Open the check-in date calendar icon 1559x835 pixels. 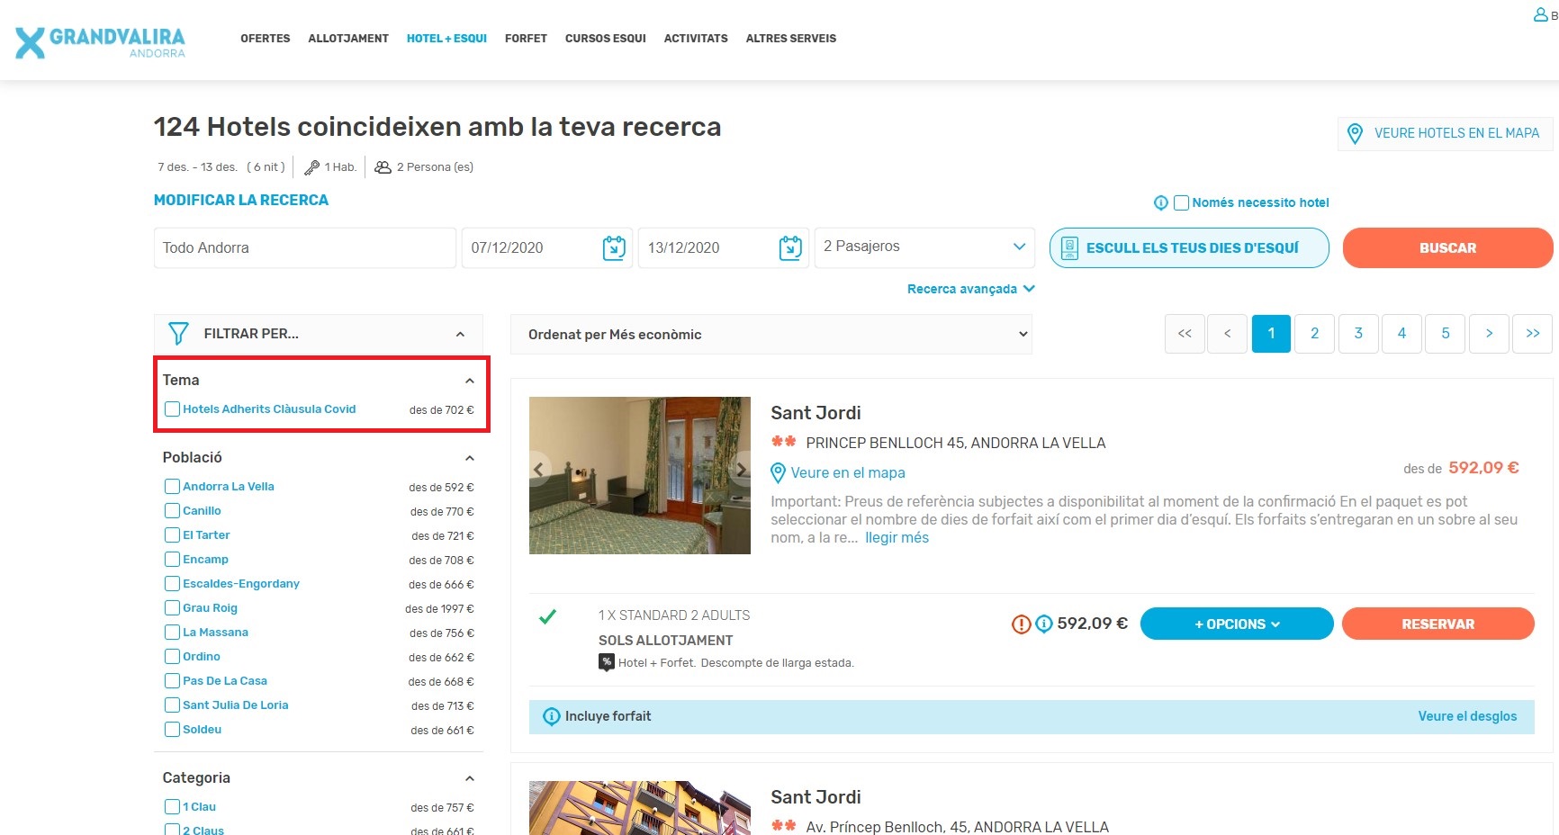click(614, 247)
